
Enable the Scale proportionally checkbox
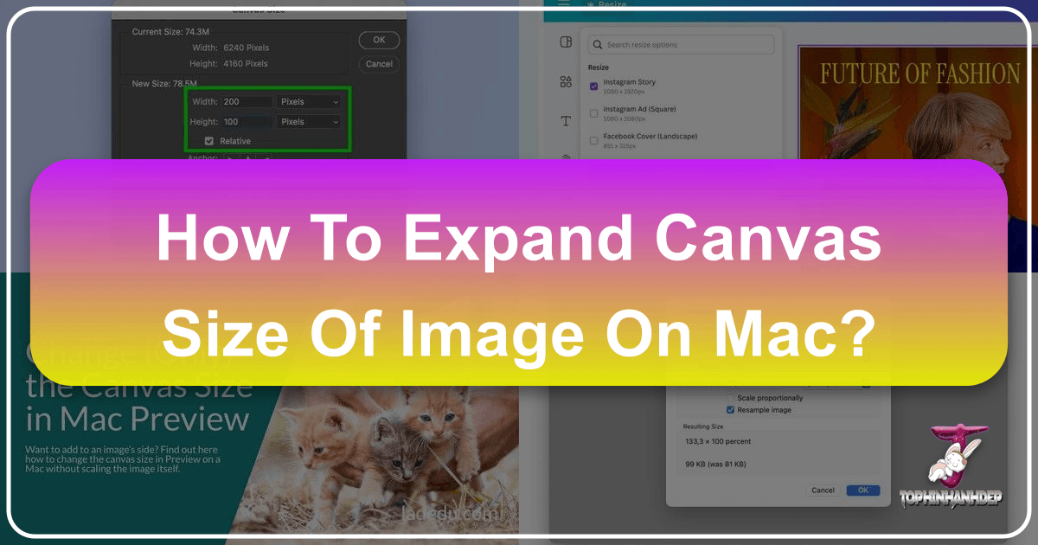click(x=730, y=398)
